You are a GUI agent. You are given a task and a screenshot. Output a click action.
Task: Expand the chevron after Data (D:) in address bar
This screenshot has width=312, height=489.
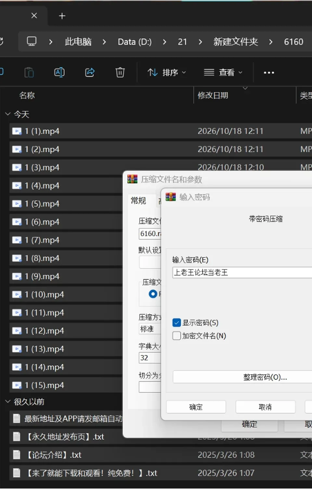coord(164,42)
